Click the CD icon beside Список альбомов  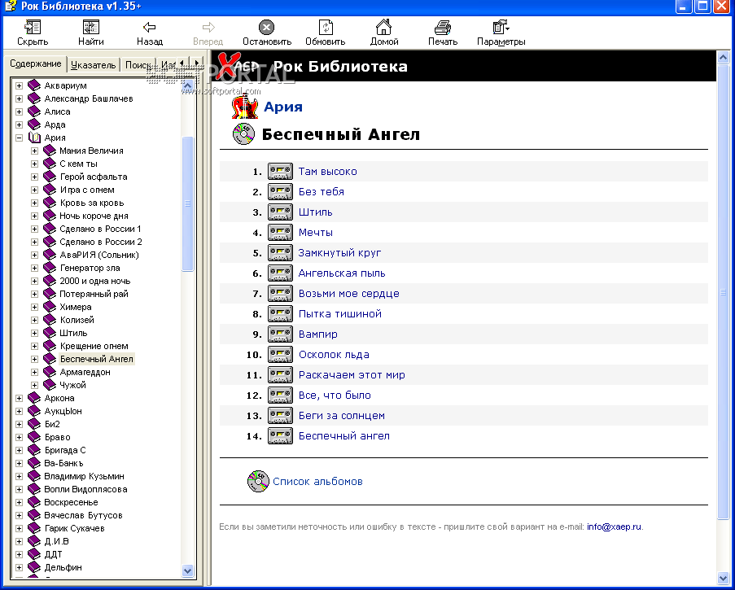click(258, 481)
